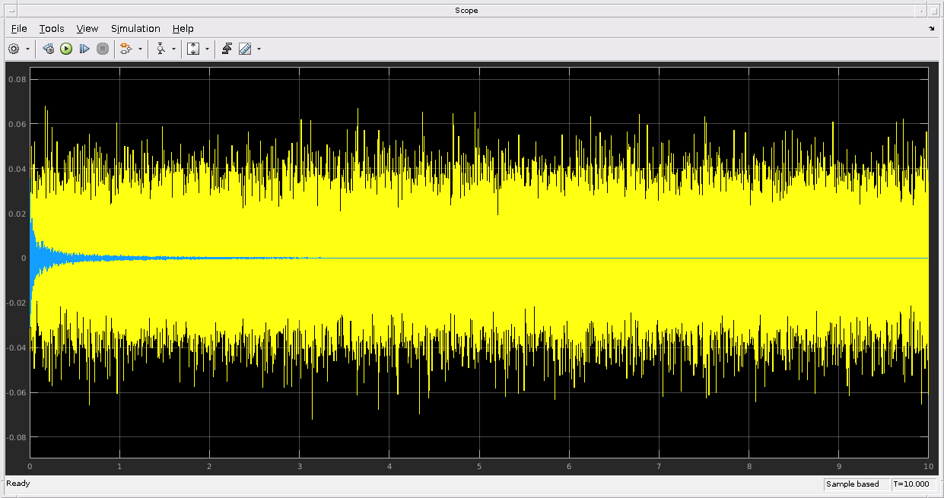Open the Triggers panel icon
944x498 pixels.
pos(227,49)
